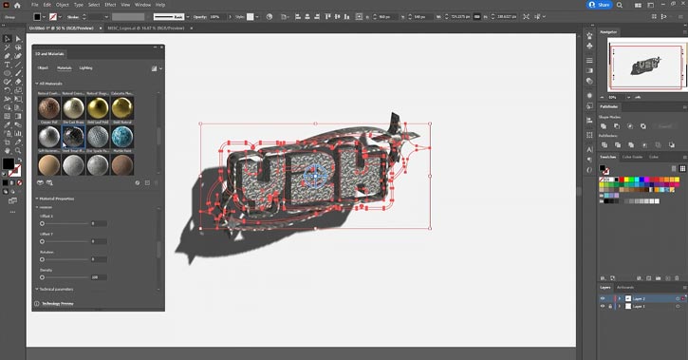Select the Pen tool
Viewport: 688px width, 360px height.
coord(7,56)
